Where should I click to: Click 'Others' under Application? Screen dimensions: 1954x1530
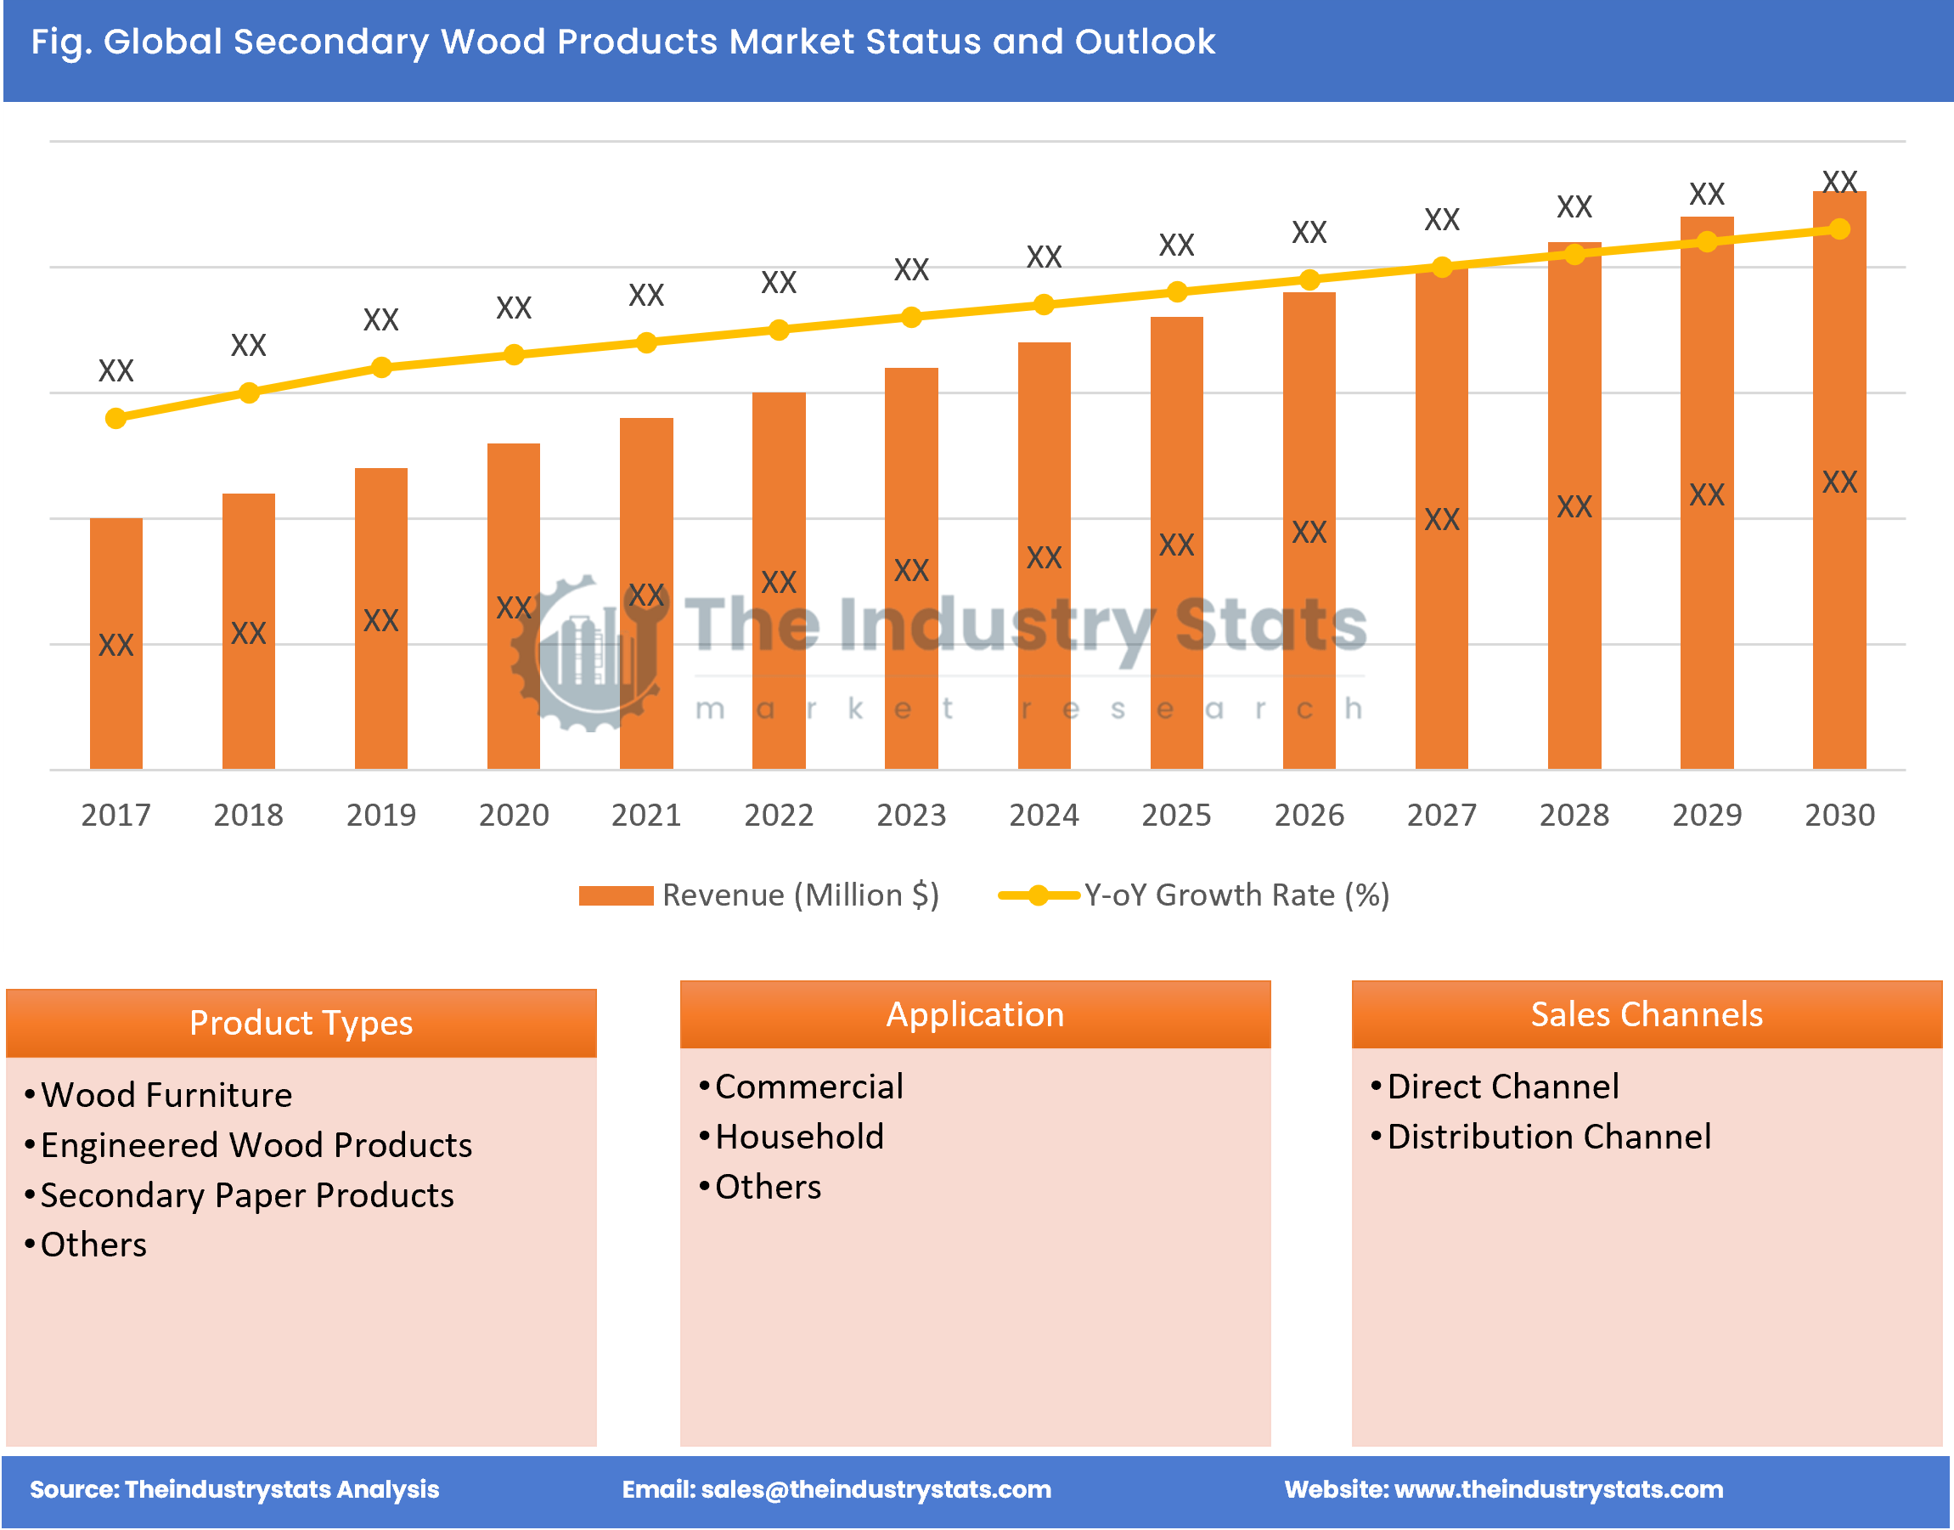(x=769, y=1187)
